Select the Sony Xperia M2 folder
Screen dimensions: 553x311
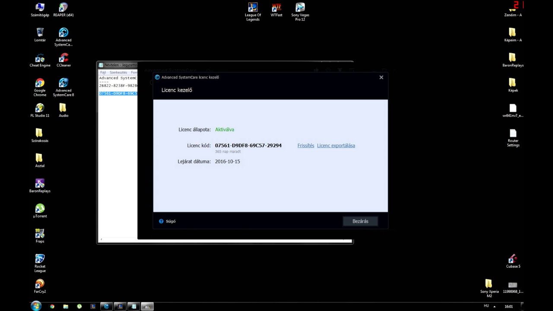click(489, 288)
